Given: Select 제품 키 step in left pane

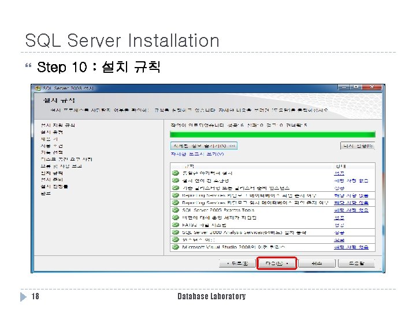Looking at the screenshot, I should tap(49, 139).
